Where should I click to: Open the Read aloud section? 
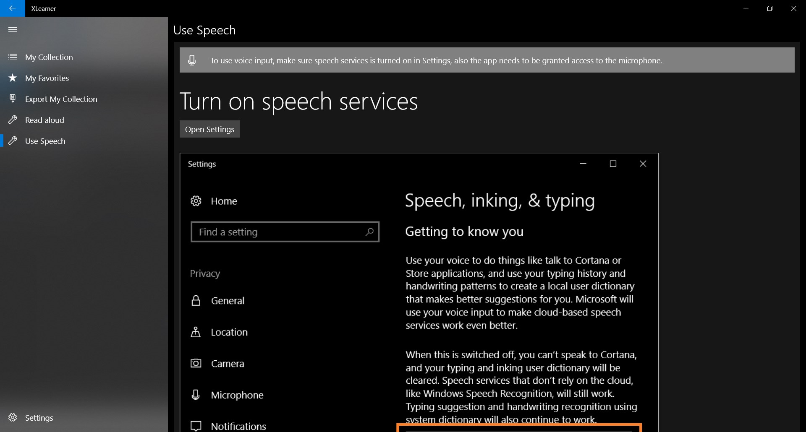click(44, 120)
